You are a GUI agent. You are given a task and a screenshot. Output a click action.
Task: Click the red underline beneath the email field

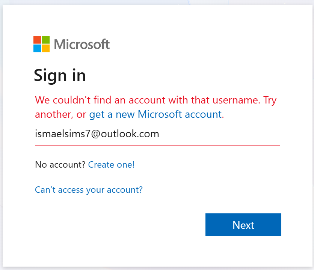click(157, 145)
